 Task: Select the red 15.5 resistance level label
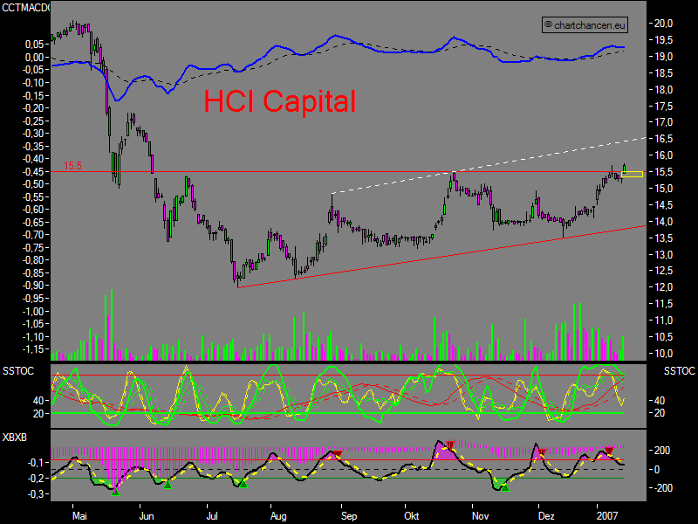(x=74, y=165)
